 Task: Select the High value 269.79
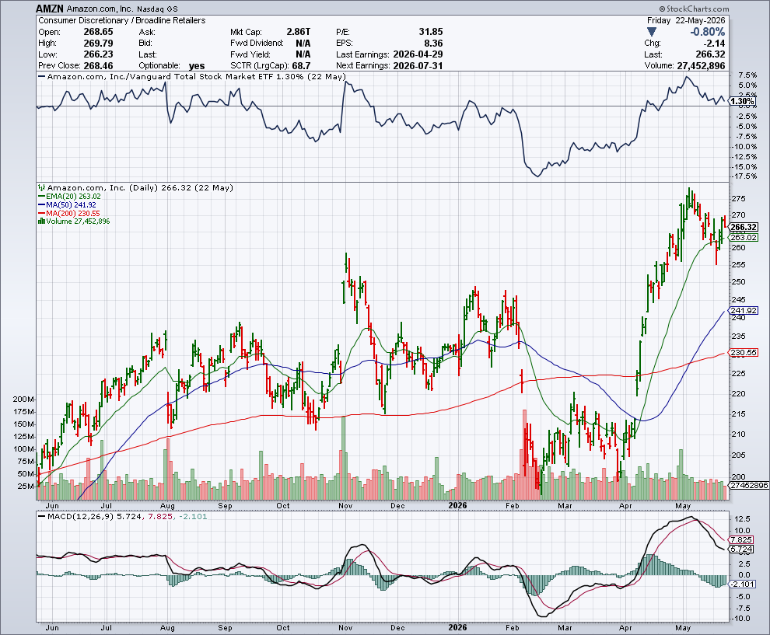click(x=98, y=44)
